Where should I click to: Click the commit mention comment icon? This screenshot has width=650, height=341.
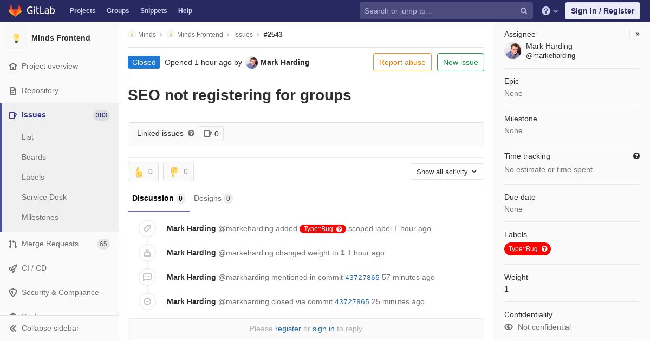[147, 277]
